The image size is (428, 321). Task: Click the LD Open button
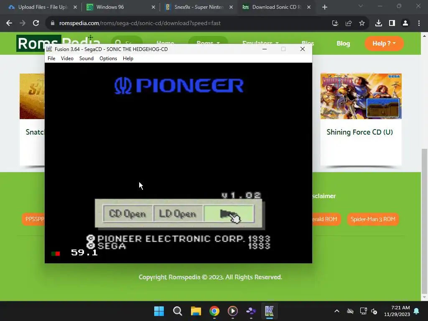point(178,214)
